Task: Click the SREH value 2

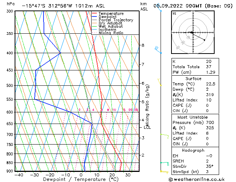Action: (x=207, y=161)
